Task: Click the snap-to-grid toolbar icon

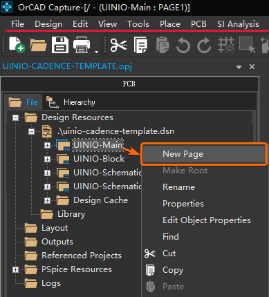Action: [x=226, y=45]
